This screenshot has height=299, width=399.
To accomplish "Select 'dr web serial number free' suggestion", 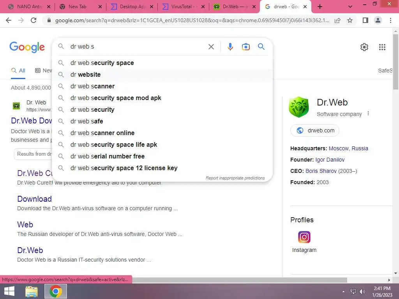I will click(162, 157).
